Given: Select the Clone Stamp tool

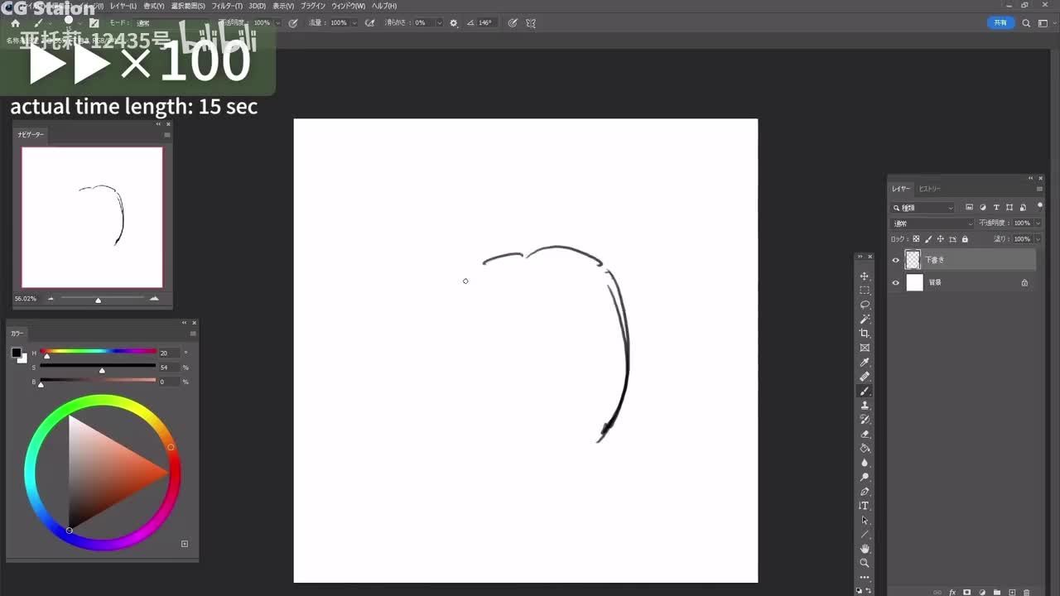Looking at the screenshot, I should coord(865,406).
